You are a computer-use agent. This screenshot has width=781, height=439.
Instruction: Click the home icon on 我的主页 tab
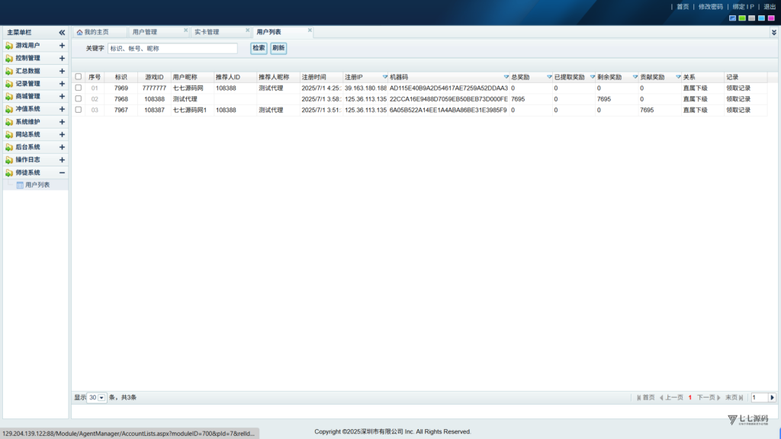coord(79,32)
